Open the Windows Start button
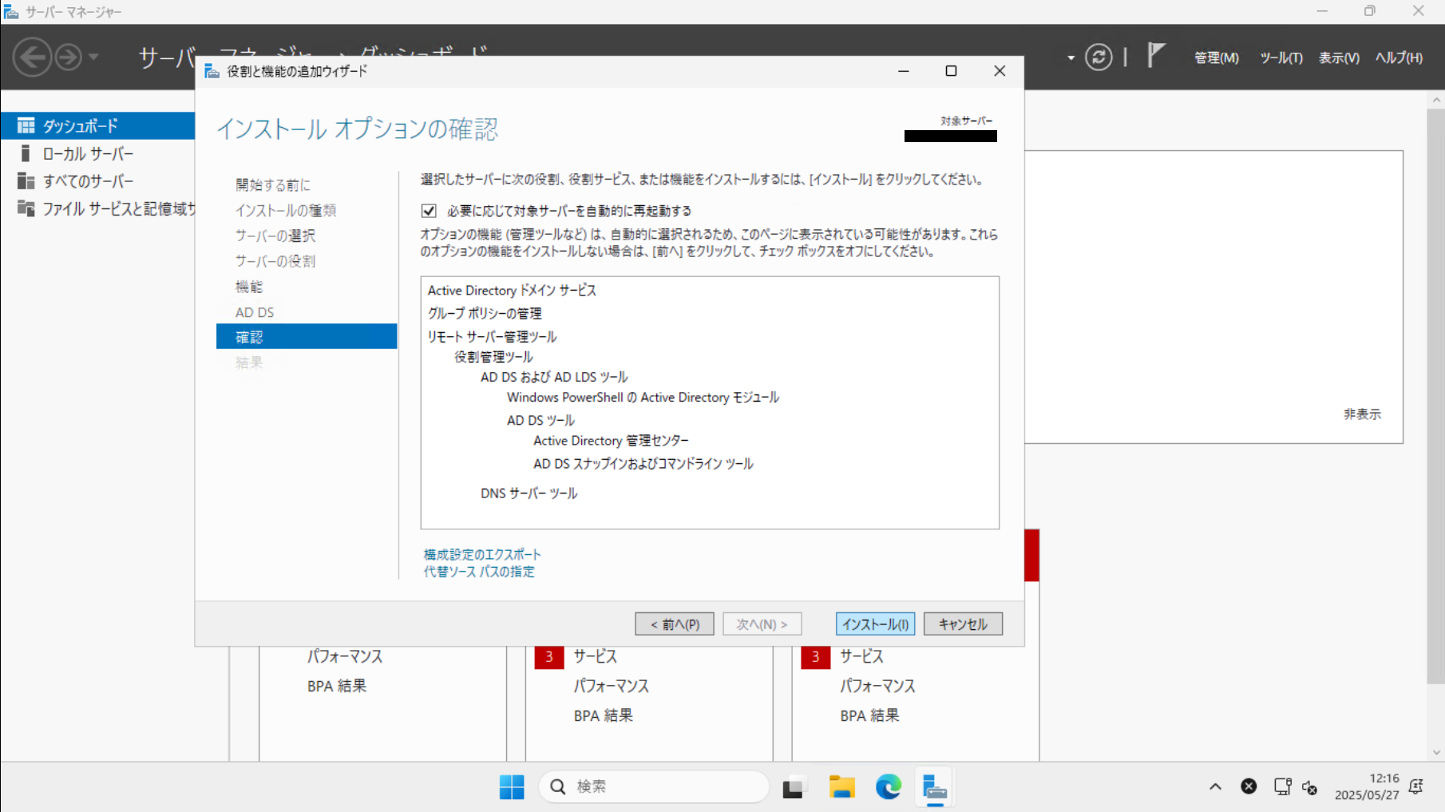The width and height of the screenshot is (1445, 812). 512,786
